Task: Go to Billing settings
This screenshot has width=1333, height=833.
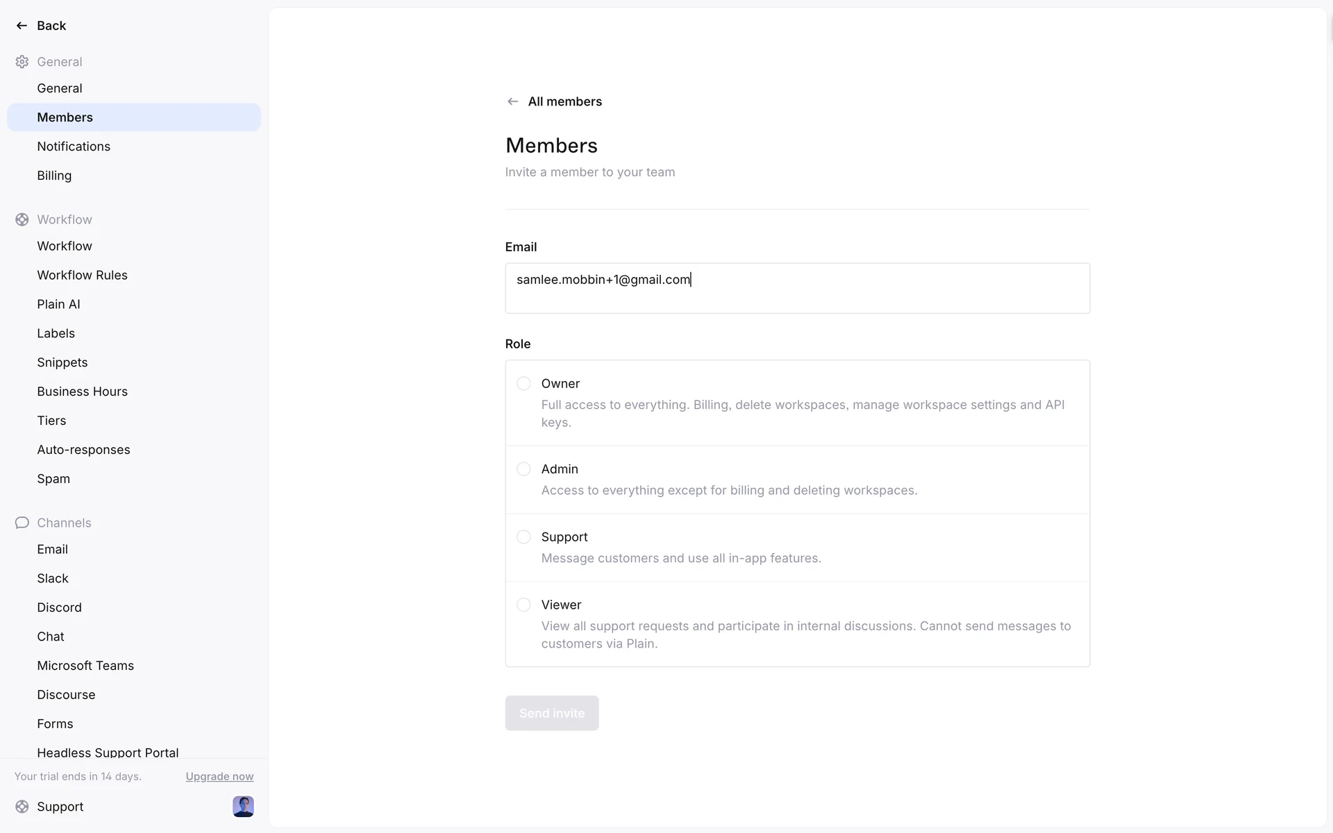Action: (54, 176)
